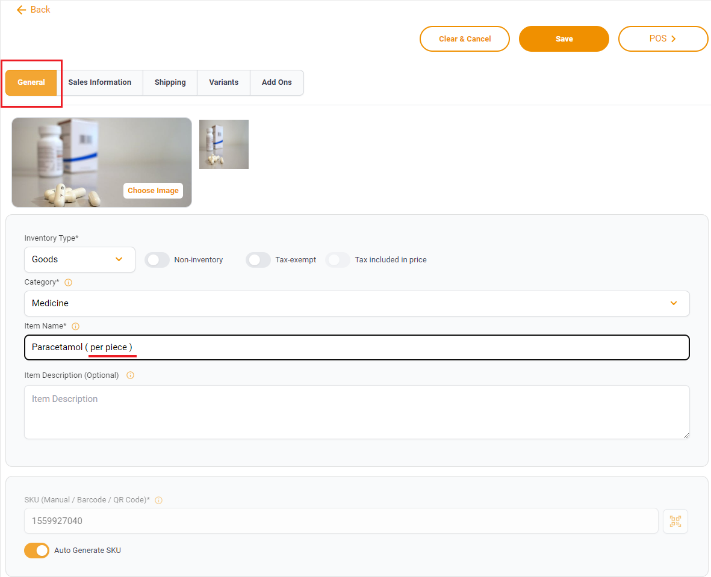This screenshot has height=577, width=711.
Task: Go to the Shipping tab
Action: tap(170, 82)
